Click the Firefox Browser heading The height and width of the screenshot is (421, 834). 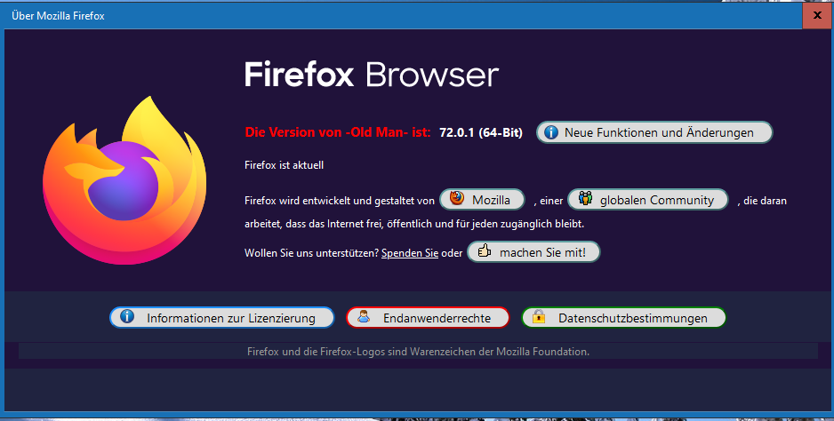[372, 75]
